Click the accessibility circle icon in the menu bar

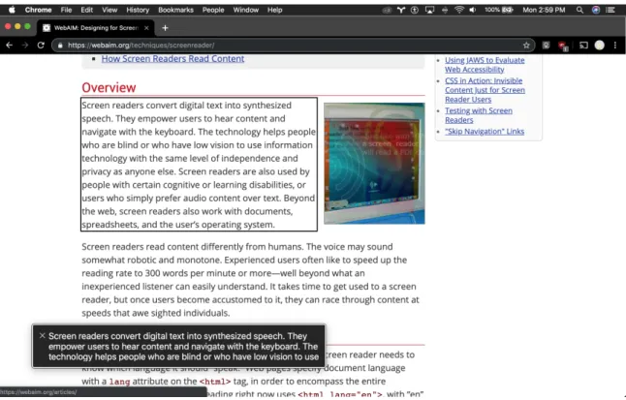tap(415, 10)
